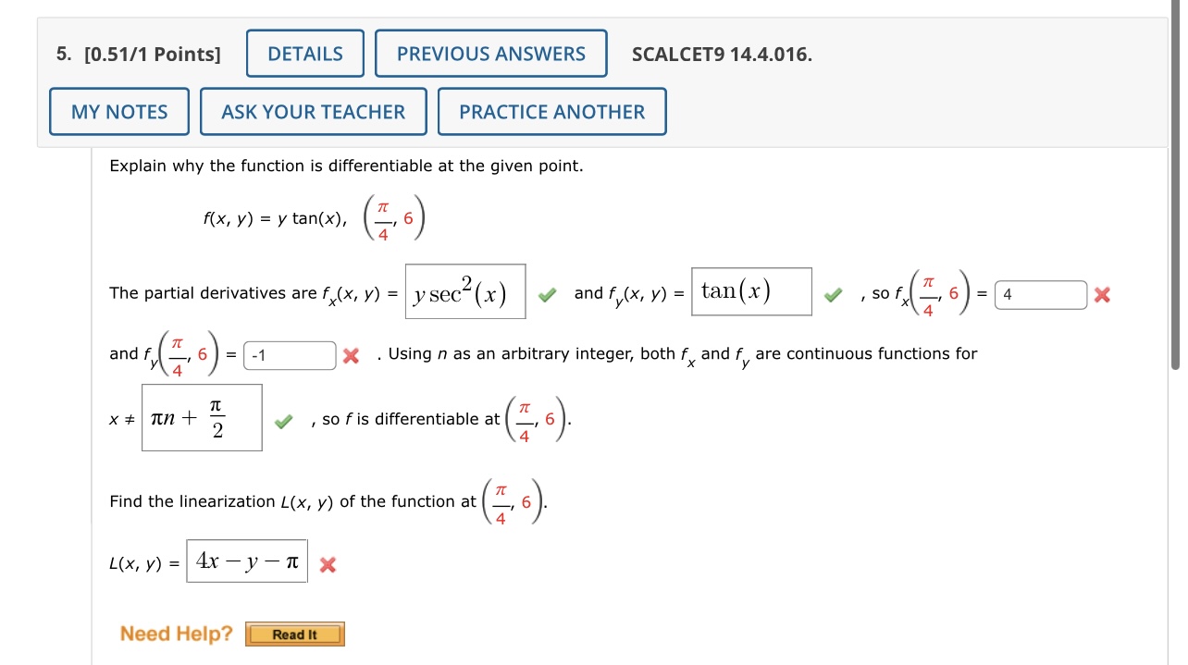Click the y sec²(x) answer field

(x=465, y=290)
